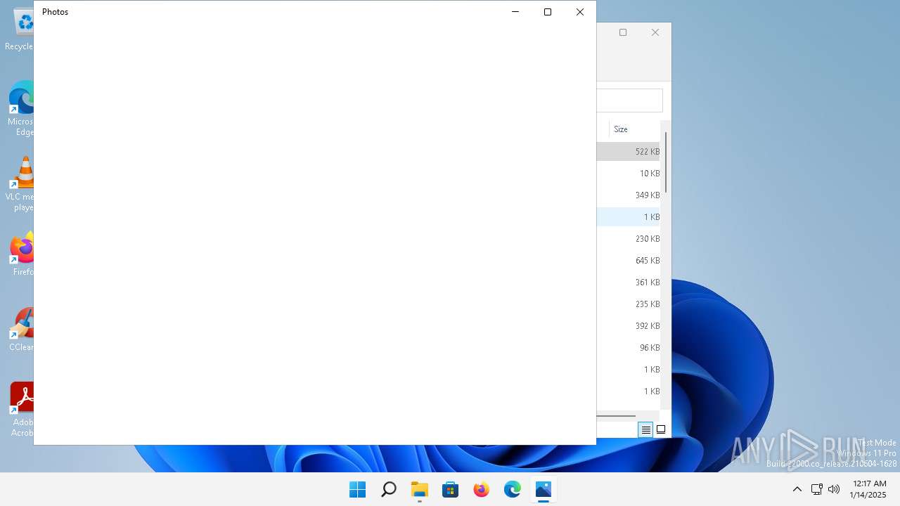Select the 349 KB file row
Viewport: 900px width, 506px height.
pos(628,195)
